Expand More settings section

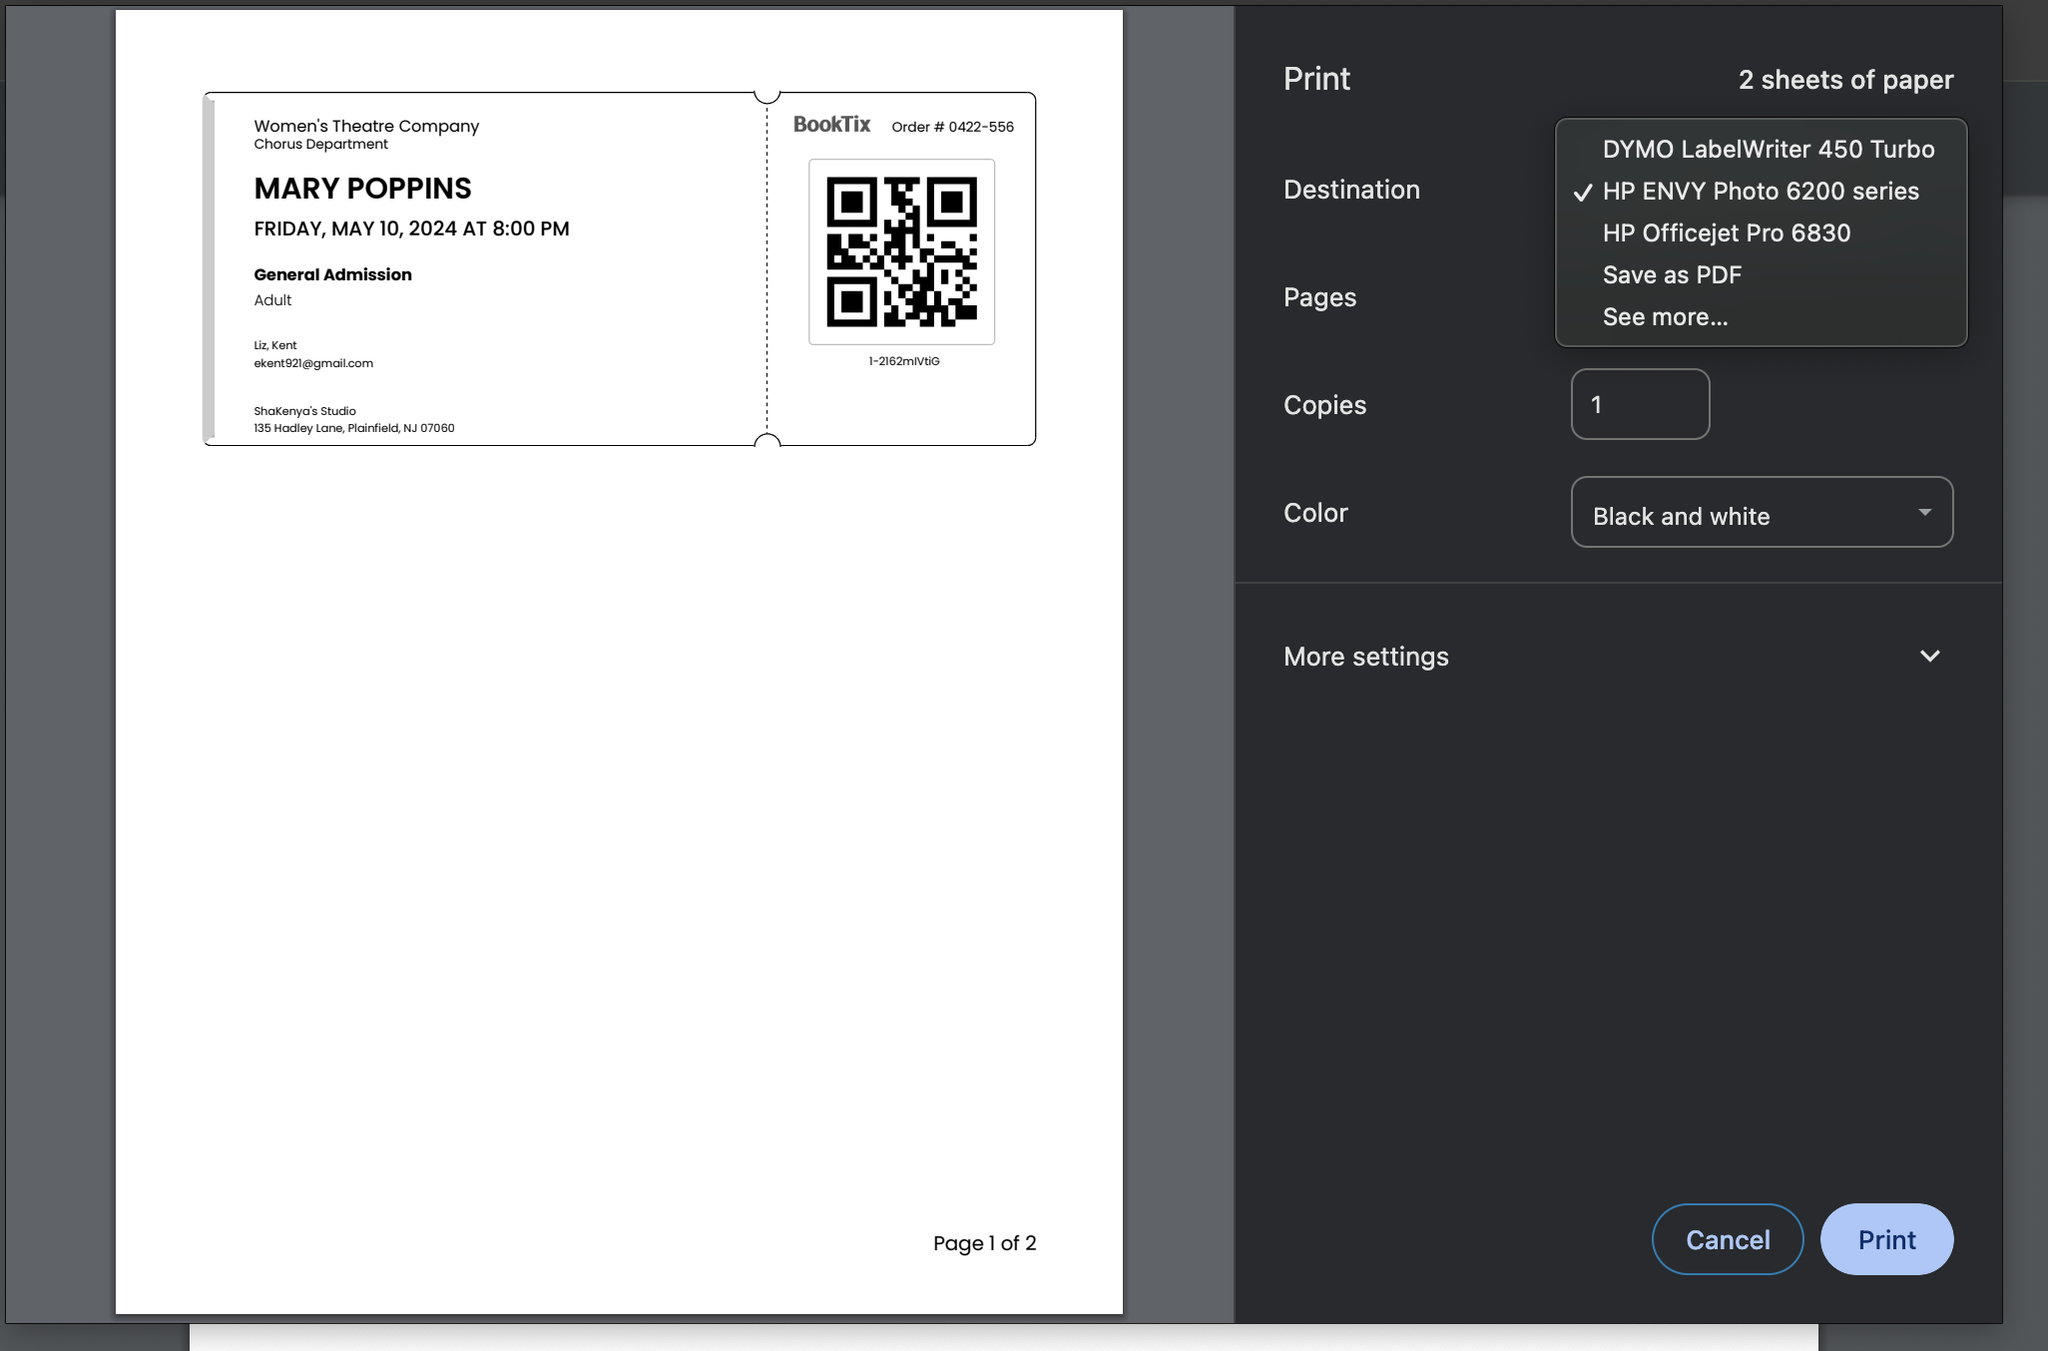[x=1618, y=657]
